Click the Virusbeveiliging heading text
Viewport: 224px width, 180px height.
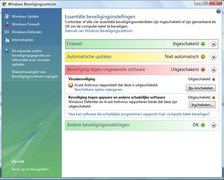pyautogui.click(x=82, y=79)
